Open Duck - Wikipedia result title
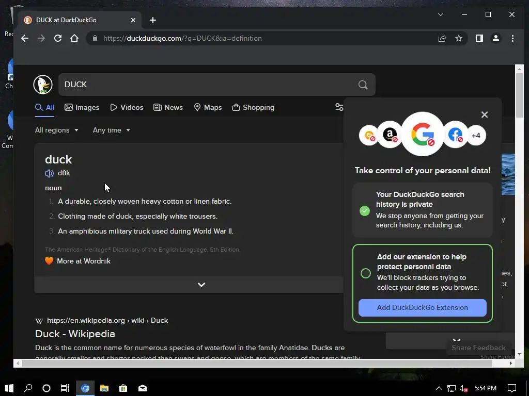Screen dimensions: 529x396 pyautogui.click(x=75, y=334)
